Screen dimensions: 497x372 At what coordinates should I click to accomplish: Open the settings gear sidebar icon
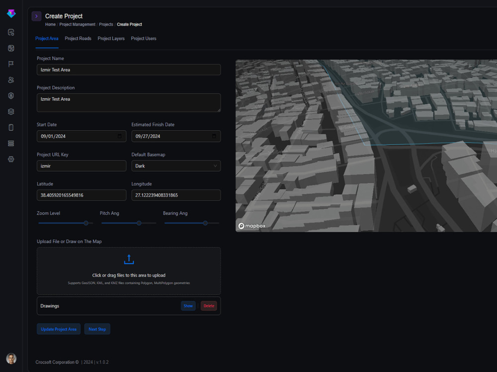(11, 159)
